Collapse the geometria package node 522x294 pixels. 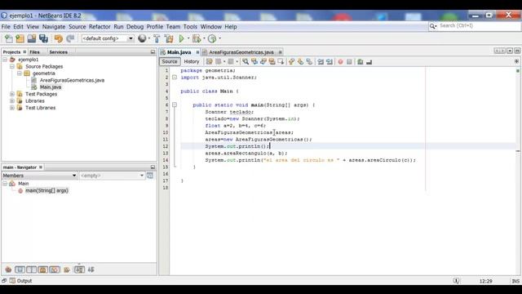click(x=20, y=73)
